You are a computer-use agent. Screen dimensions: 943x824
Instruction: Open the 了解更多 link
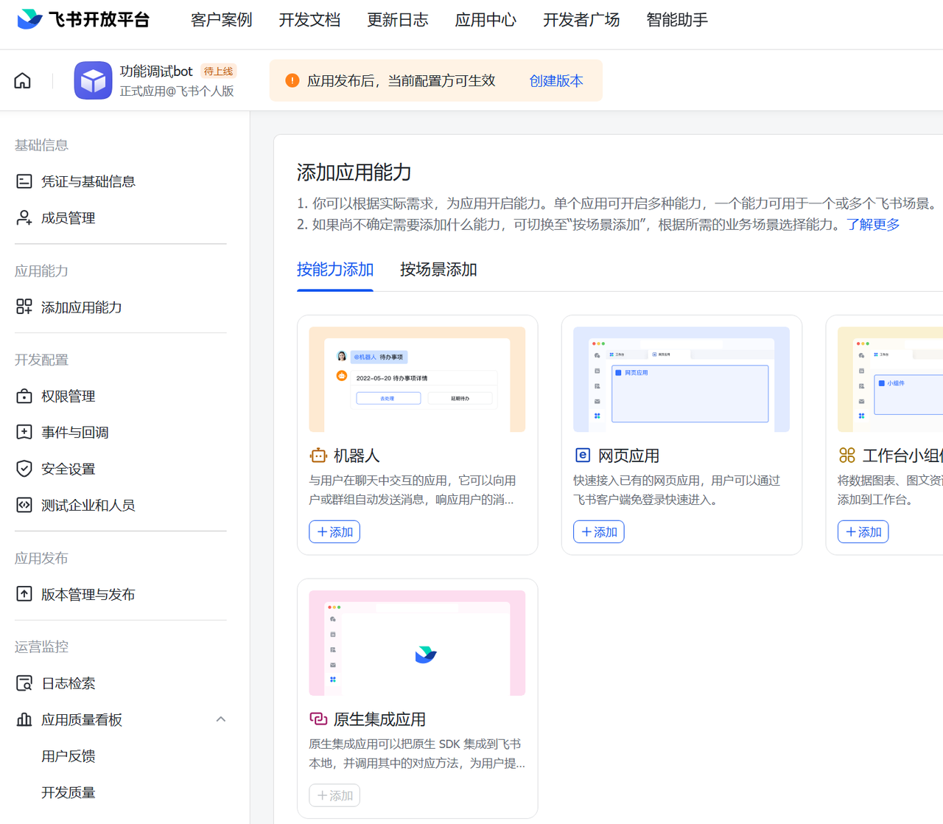(x=873, y=224)
